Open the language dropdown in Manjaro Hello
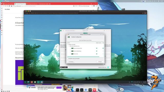 tap(70, 31)
